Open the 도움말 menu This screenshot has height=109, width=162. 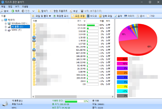pos(25,7)
